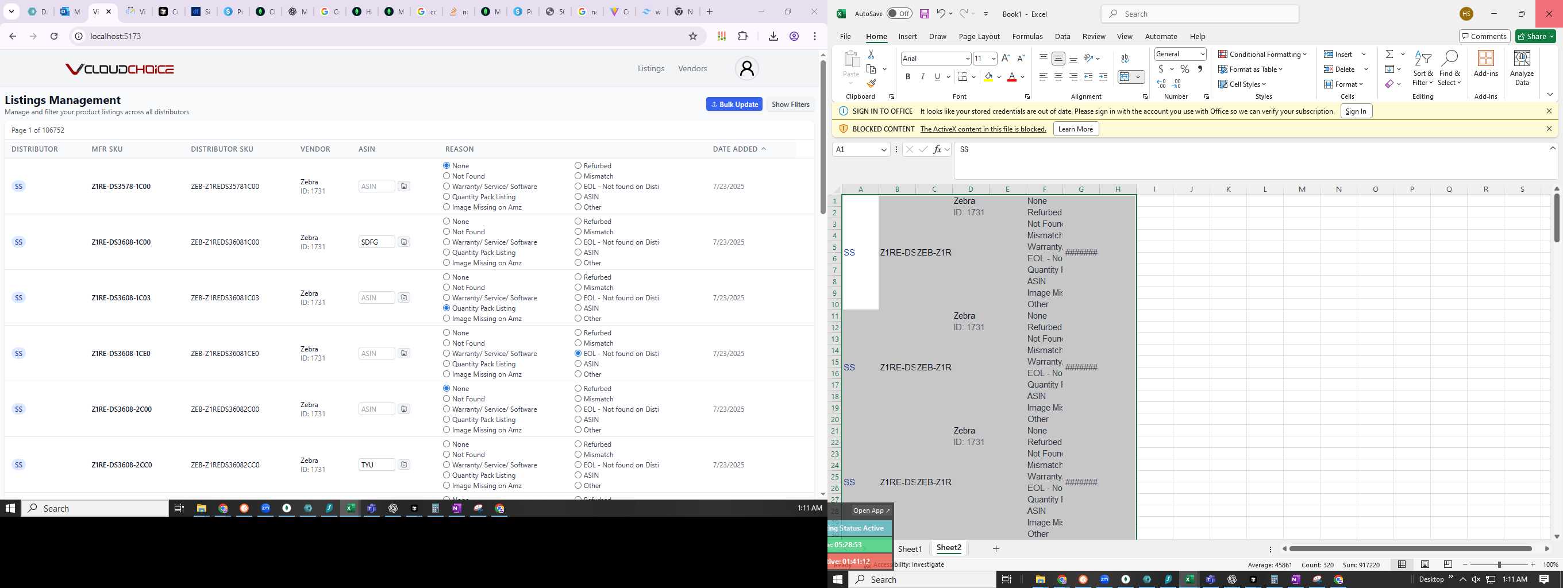Screen dimensions: 1563x588
Task: Select 'Image Missing on Amz' for Z1RE-DS3608-2C00
Action: 446,430
